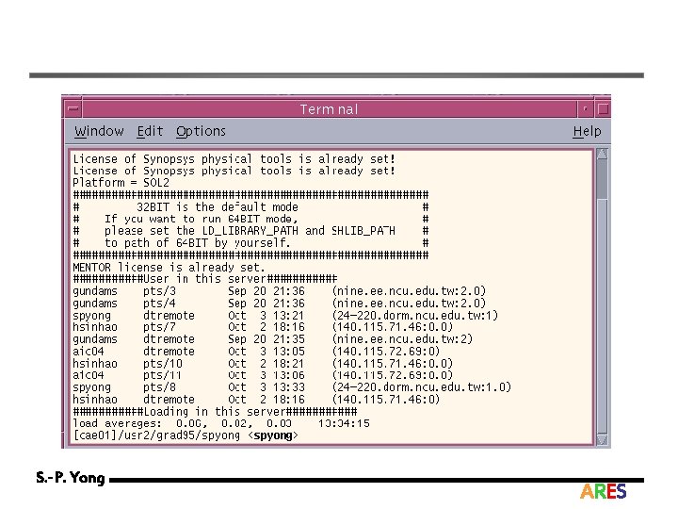
Task: Click first 'License of Synopsys physical tools' line
Action: 234,159
